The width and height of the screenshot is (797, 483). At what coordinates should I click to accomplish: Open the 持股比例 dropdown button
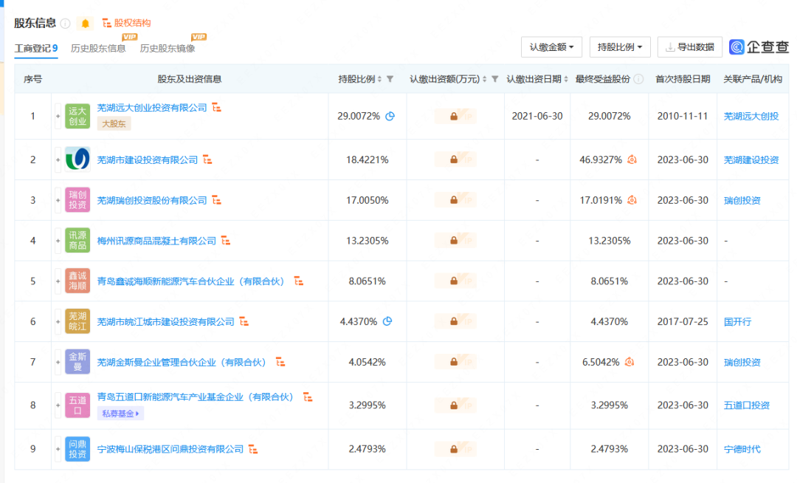[620, 47]
